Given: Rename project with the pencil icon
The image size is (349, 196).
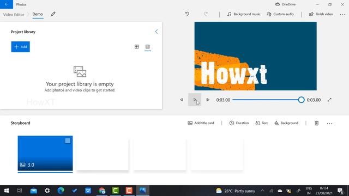Looking at the screenshot, I should pyautogui.click(x=53, y=14).
